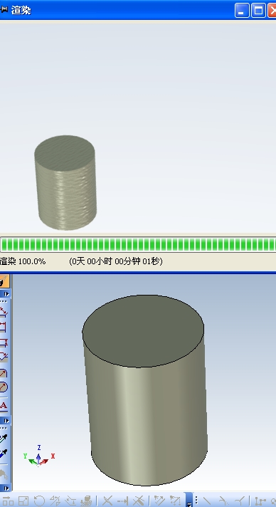Click the pin icon in render window title
The image size is (276, 507).
(4, 10)
